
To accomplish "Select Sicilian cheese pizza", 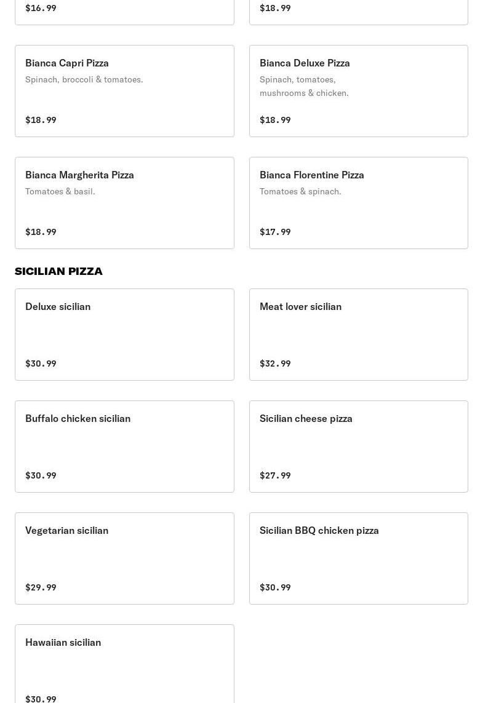I will point(358,447).
